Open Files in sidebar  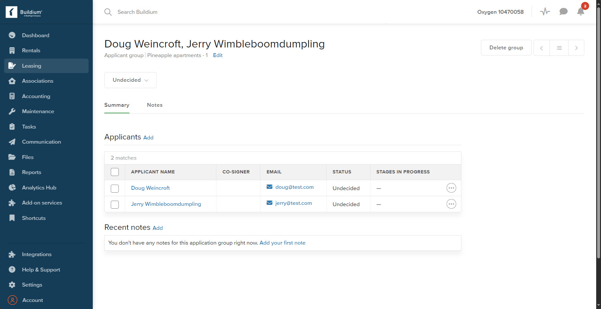46,157
